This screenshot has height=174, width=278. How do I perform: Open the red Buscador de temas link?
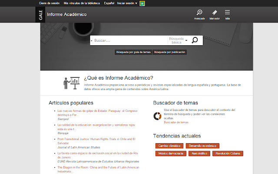pos(176,122)
